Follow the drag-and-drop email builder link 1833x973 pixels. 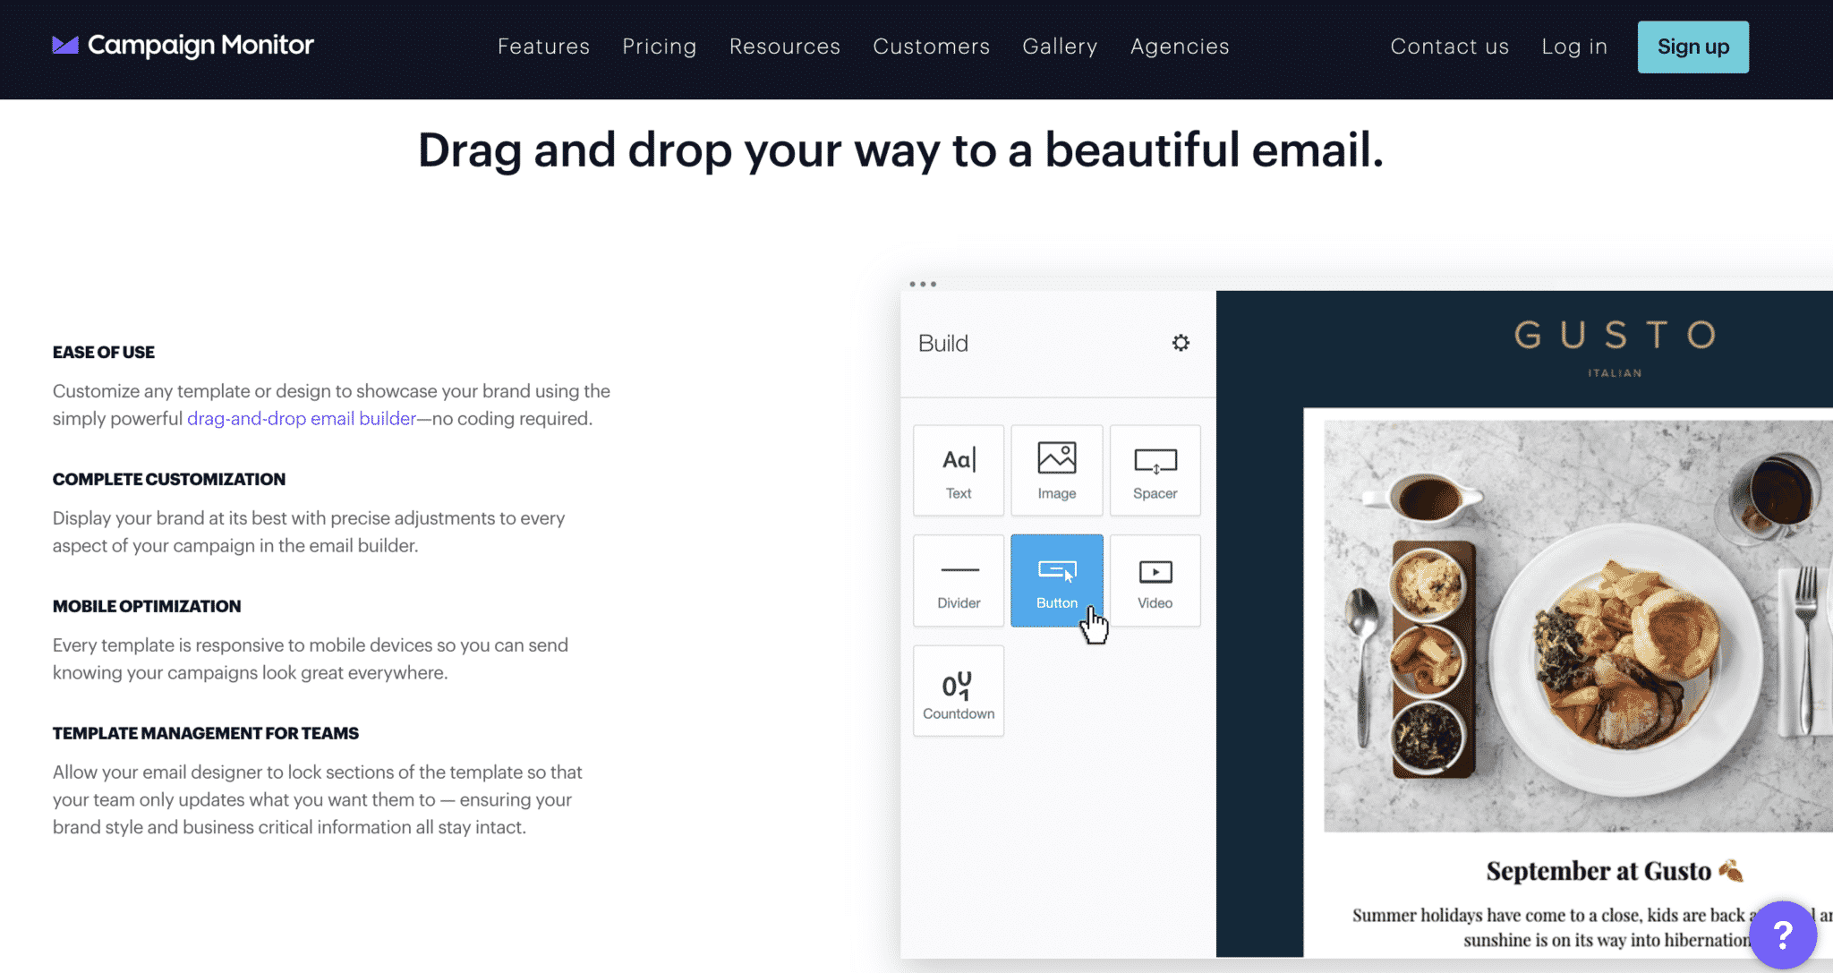pyautogui.click(x=302, y=419)
